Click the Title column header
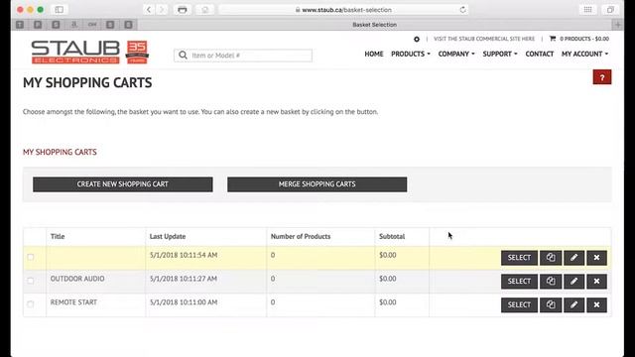The height and width of the screenshot is (357, 635). pyautogui.click(x=58, y=236)
